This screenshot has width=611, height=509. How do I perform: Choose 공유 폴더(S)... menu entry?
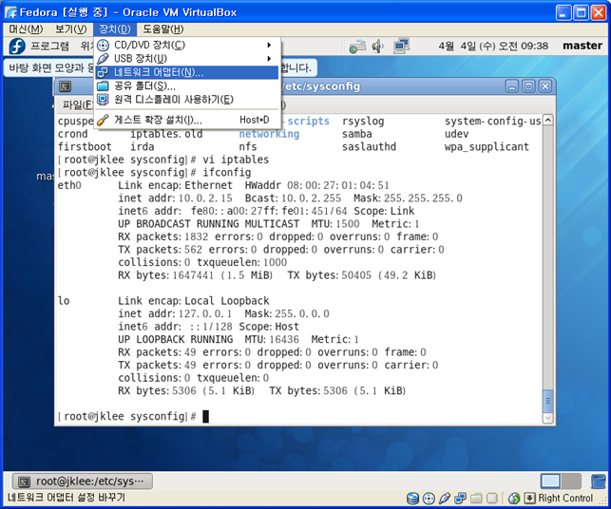point(187,85)
